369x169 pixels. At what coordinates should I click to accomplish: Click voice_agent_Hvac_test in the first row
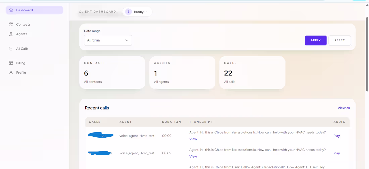(137, 136)
